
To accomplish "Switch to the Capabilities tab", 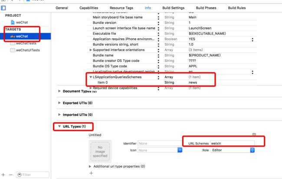I will point(89,8).
